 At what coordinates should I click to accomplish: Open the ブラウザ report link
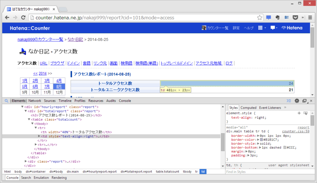point(57,63)
